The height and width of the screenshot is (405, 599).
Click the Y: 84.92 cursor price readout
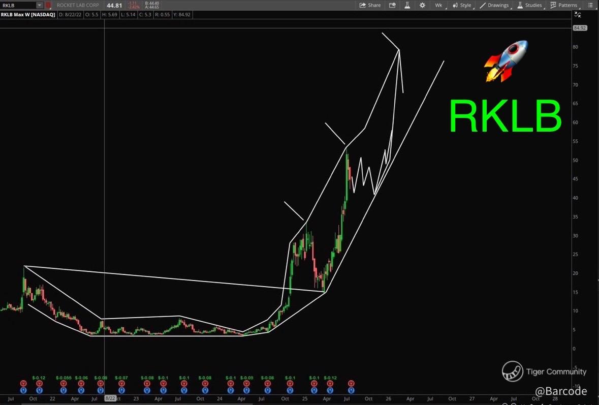click(x=181, y=15)
